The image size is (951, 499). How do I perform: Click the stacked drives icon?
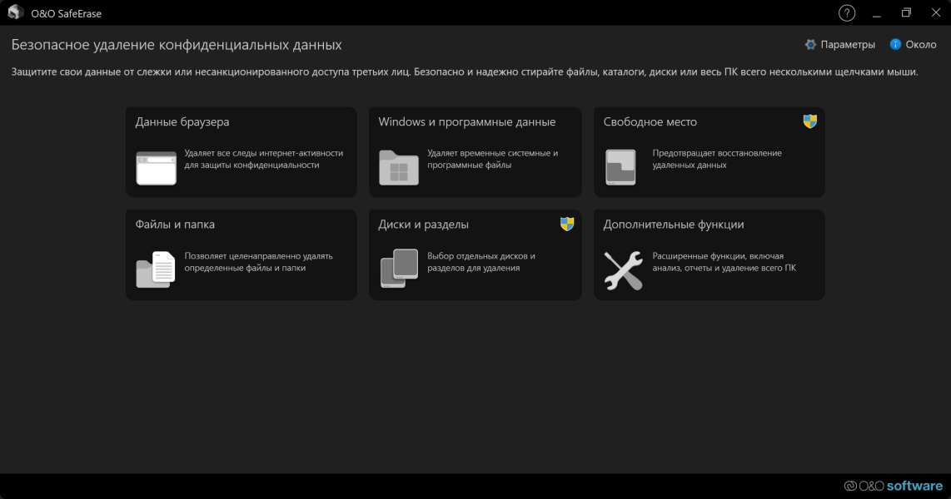[399, 269]
